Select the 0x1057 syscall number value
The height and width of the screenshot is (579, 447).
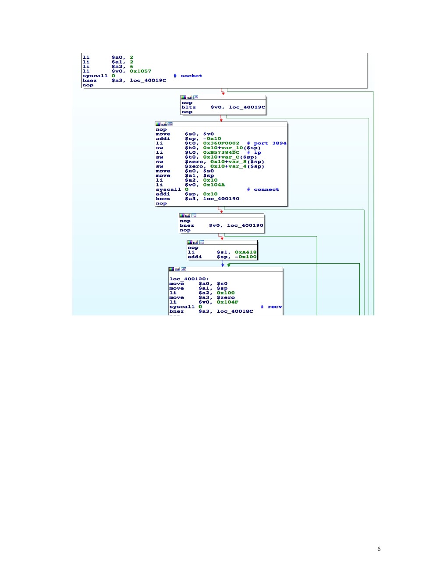[140, 71]
